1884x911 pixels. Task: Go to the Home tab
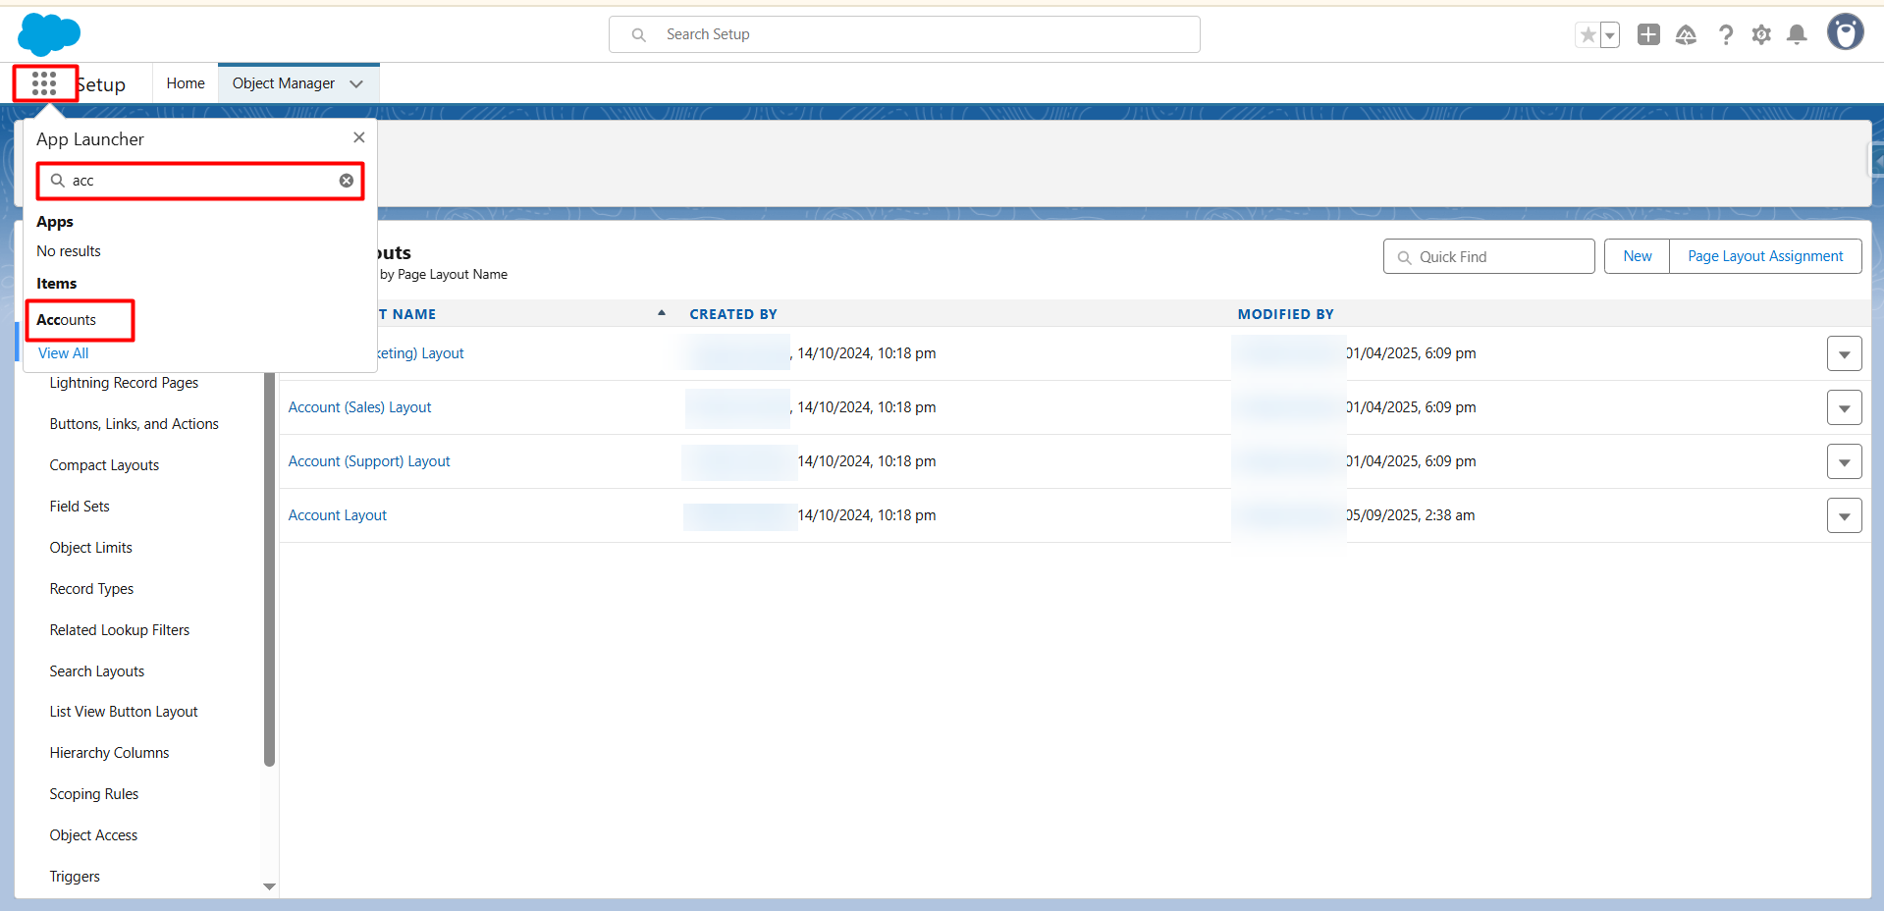[x=186, y=83]
